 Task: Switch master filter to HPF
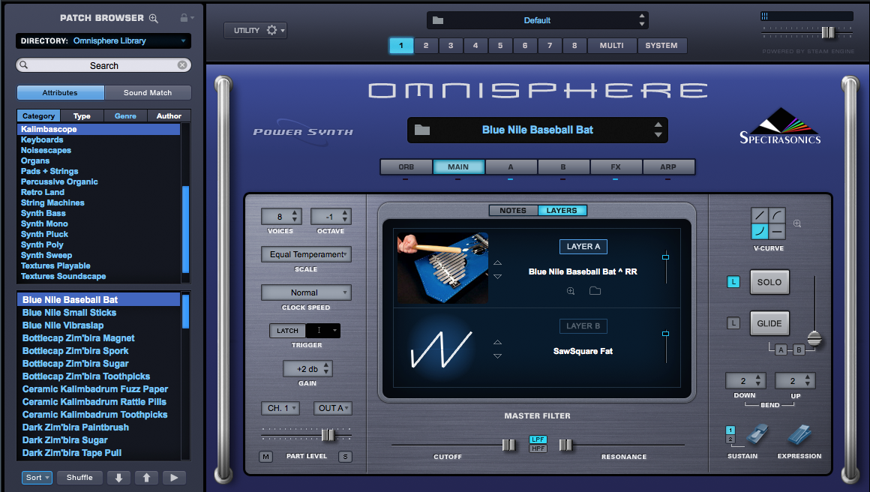[538, 448]
